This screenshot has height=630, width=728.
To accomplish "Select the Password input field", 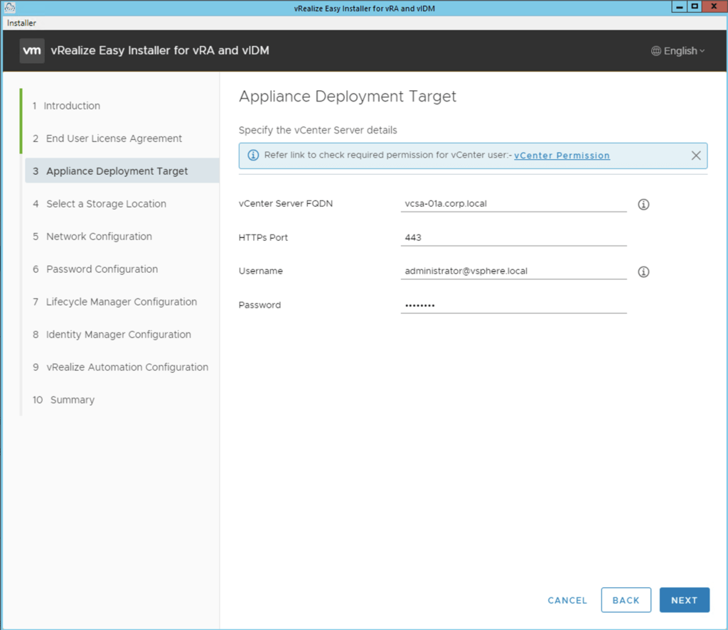I will [x=513, y=305].
